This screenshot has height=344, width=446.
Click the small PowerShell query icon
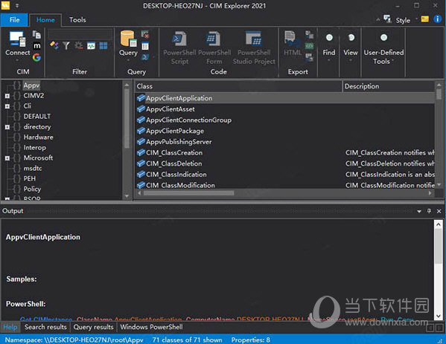(x=144, y=57)
